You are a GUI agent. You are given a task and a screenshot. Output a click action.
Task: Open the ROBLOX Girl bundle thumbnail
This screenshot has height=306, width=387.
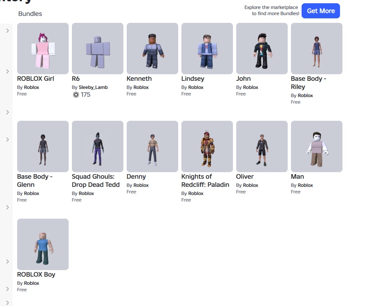tap(43, 49)
